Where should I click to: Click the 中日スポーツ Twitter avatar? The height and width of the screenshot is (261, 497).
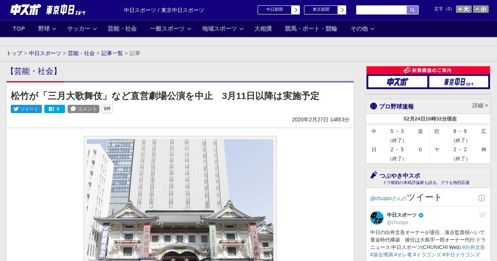tap(377, 218)
